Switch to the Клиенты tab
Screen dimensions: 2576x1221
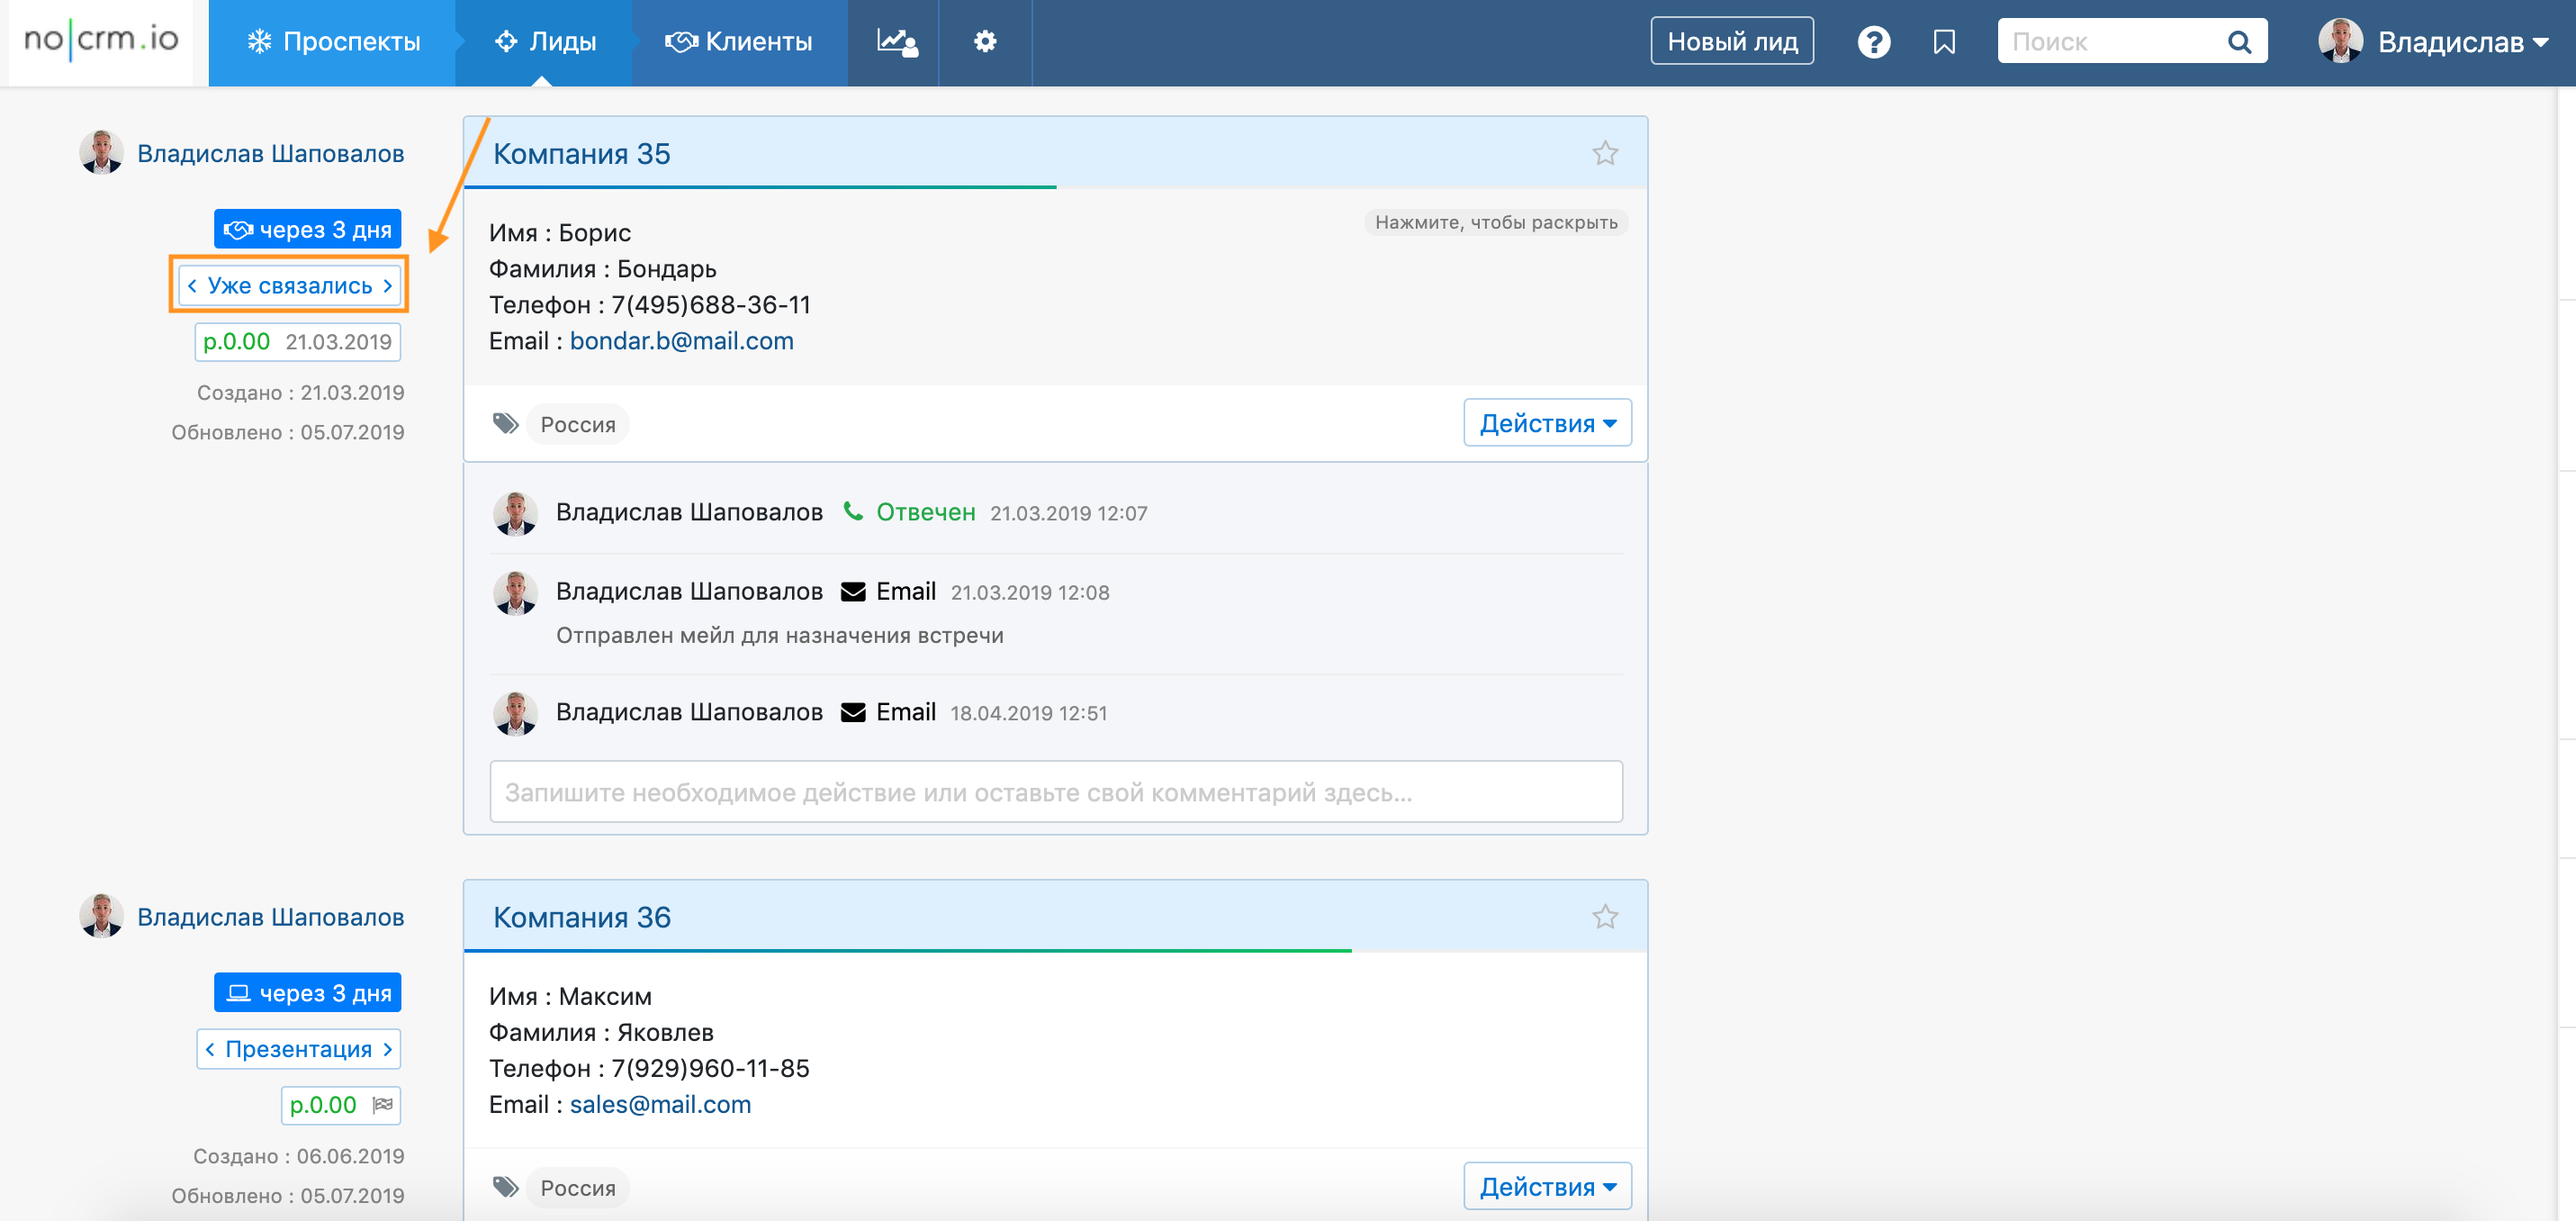tap(739, 42)
